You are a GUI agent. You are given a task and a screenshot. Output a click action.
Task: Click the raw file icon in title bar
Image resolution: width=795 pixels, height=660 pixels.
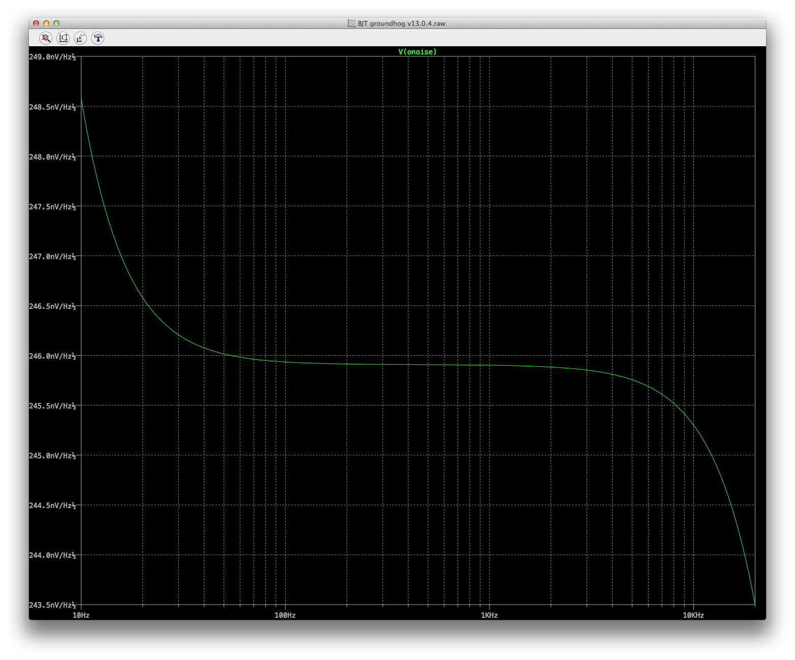[352, 23]
